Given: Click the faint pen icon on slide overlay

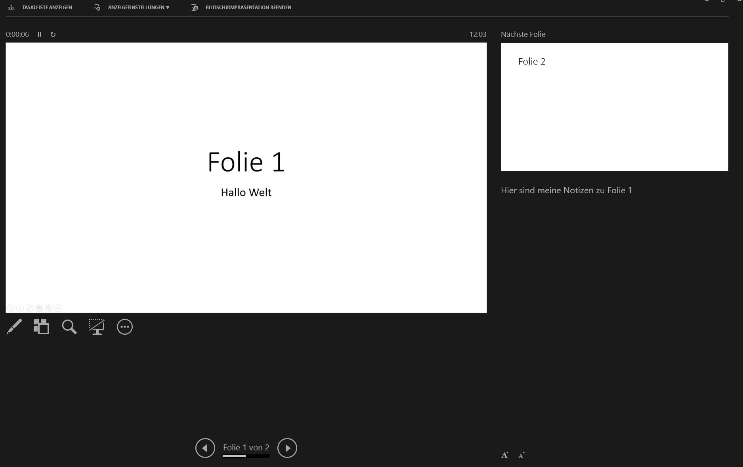Looking at the screenshot, I should tap(30, 308).
